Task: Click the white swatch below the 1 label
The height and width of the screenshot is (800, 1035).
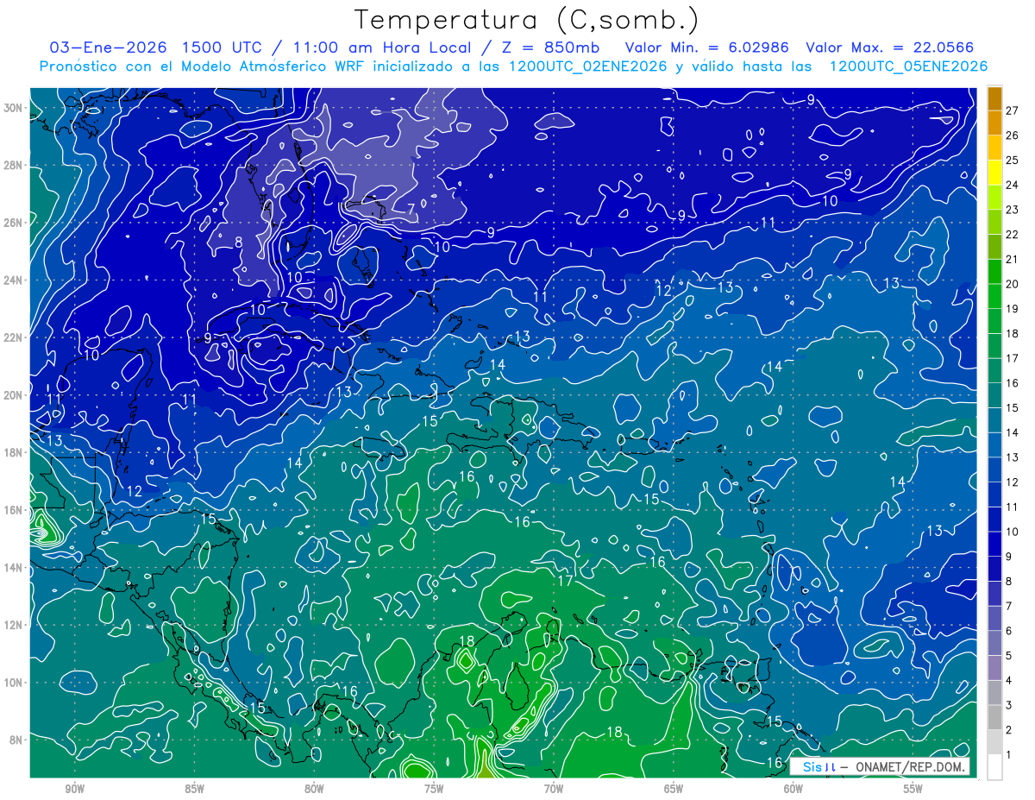Action: coord(995,767)
